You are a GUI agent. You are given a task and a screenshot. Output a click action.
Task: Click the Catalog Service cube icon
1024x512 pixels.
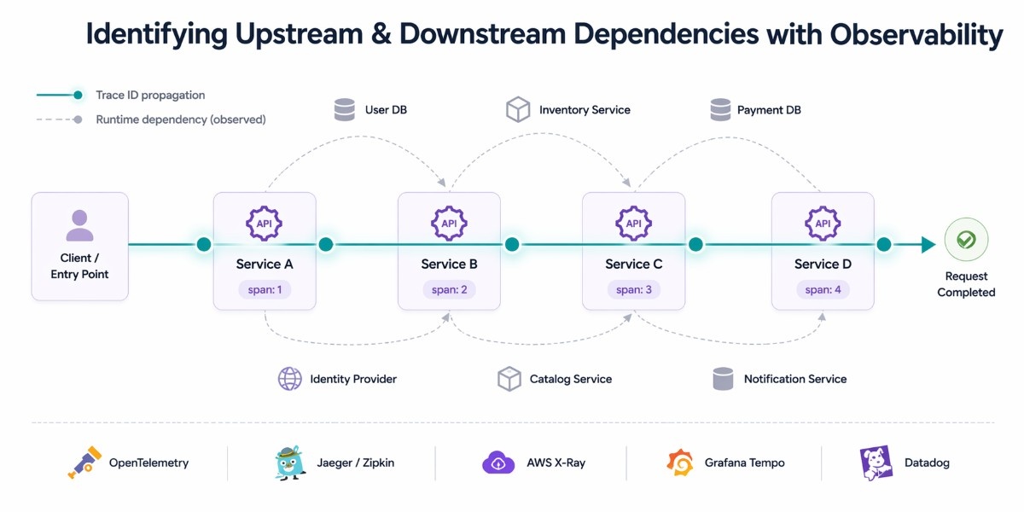(x=509, y=379)
